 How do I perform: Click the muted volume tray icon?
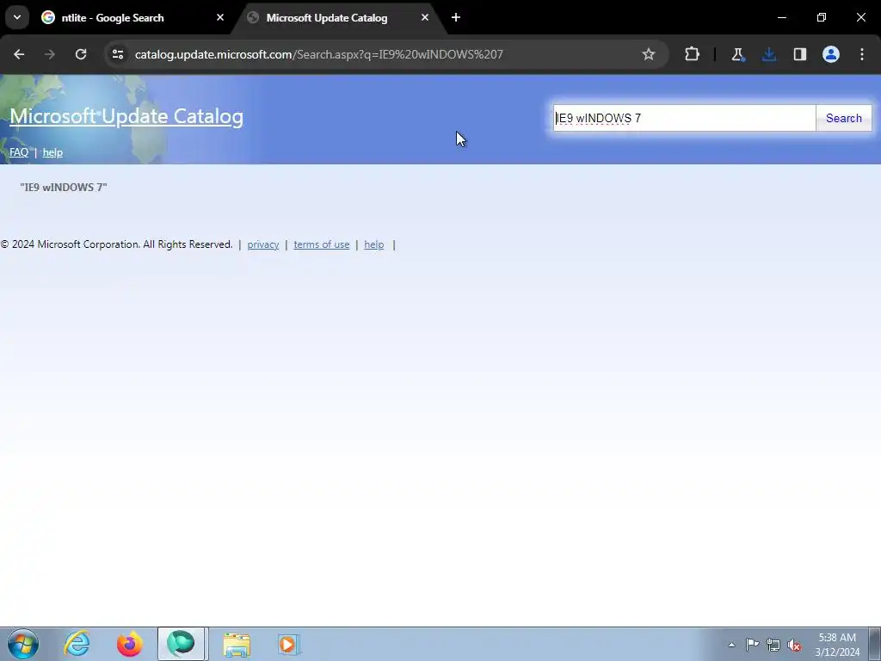794,645
